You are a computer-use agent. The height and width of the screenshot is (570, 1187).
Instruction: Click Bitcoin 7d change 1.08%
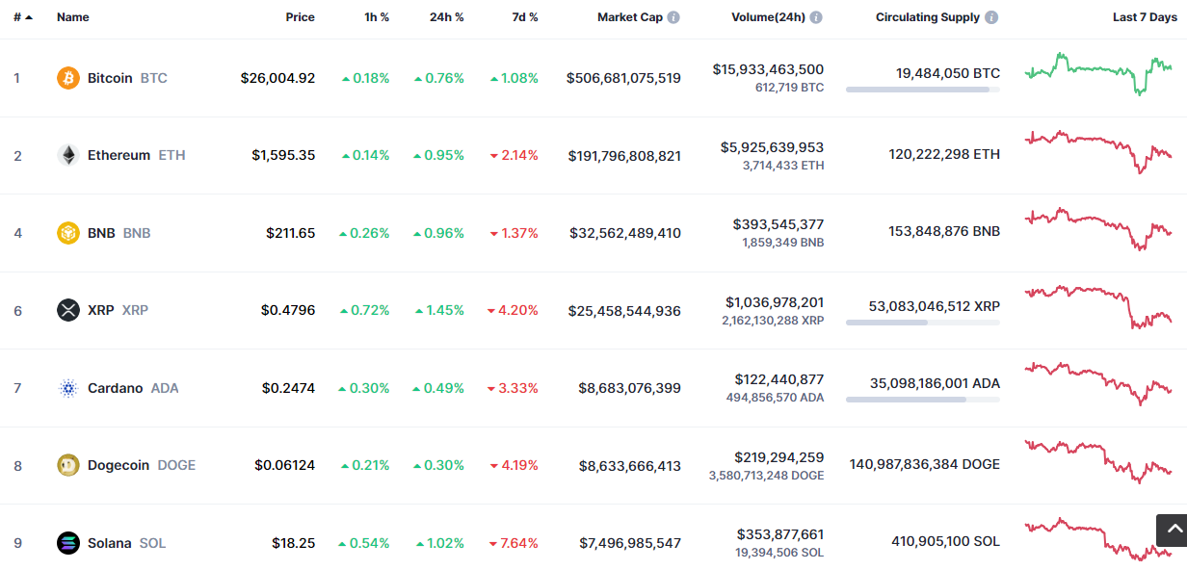(x=514, y=78)
